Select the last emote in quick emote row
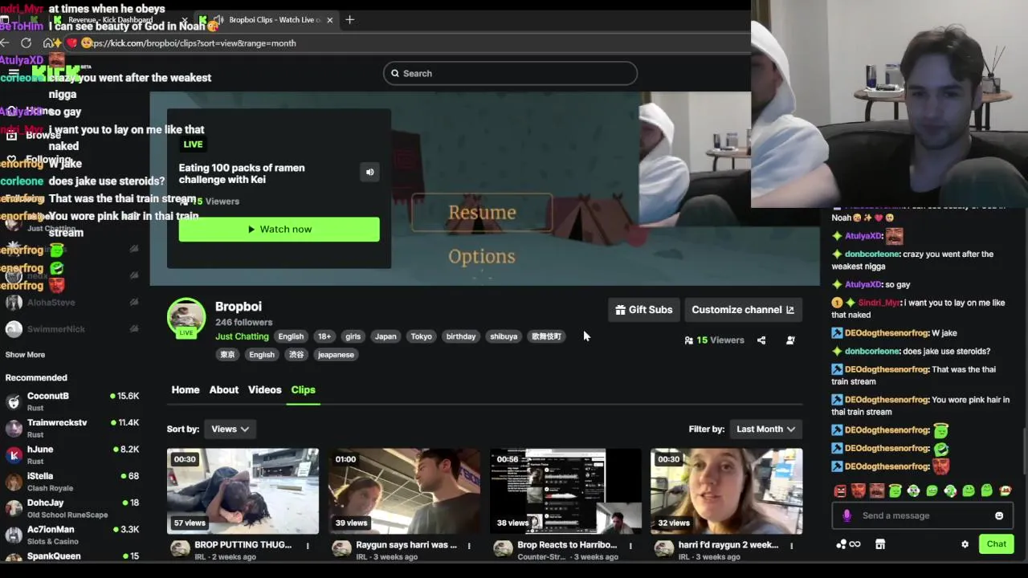The image size is (1028, 578). [1005, 490]
